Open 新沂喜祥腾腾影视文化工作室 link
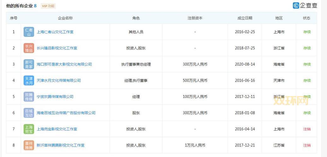 (x=61, y=145)
